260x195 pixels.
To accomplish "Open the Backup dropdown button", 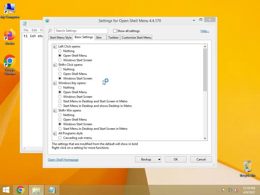I will pyautogui.click(x=148, y=159).
